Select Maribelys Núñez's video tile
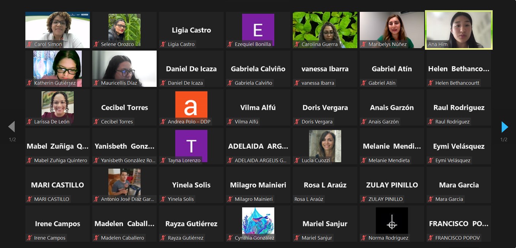 pos(392,30)
